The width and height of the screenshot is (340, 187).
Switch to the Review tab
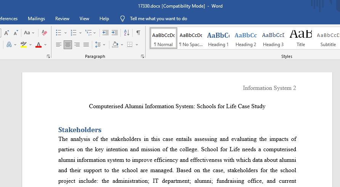tap(62, 19)
